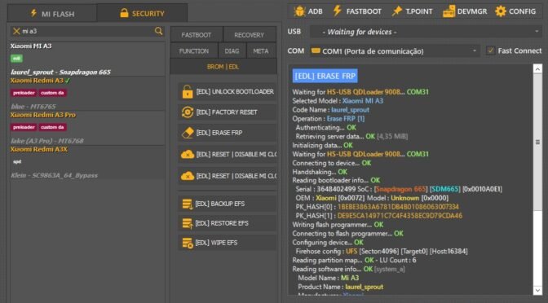Image resolution: width=548 pixels, height=303 pixels.
Task: Click EDL FACTORY RESET button
Action: coord(228,112)
